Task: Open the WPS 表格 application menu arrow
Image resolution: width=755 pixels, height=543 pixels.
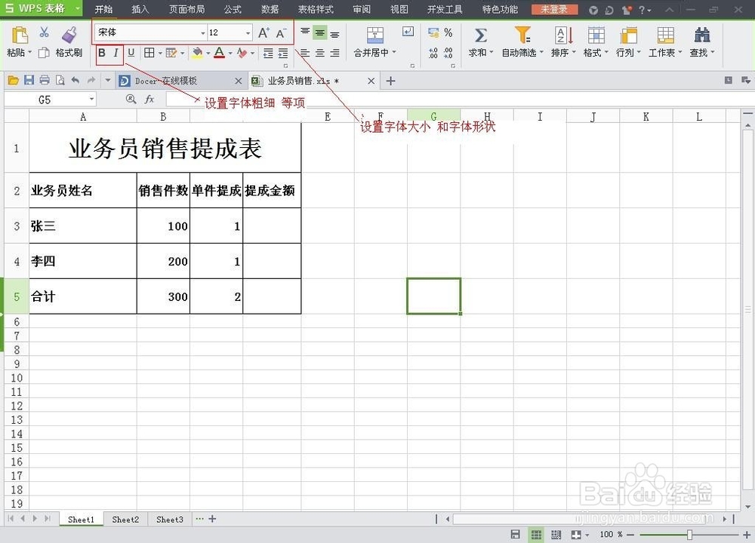Action: (78, 8)
